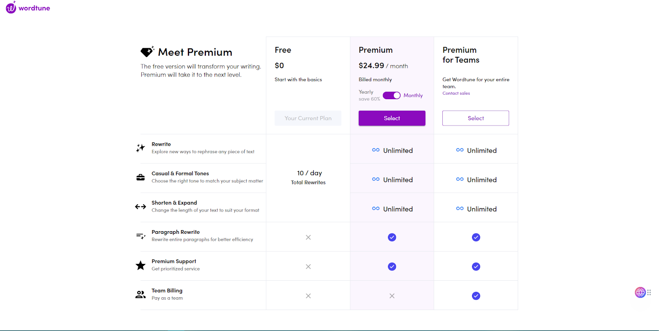The image size is (659, 331).
Task: Click Teams checkmark for Team Billing
Action: click(476, 296)
